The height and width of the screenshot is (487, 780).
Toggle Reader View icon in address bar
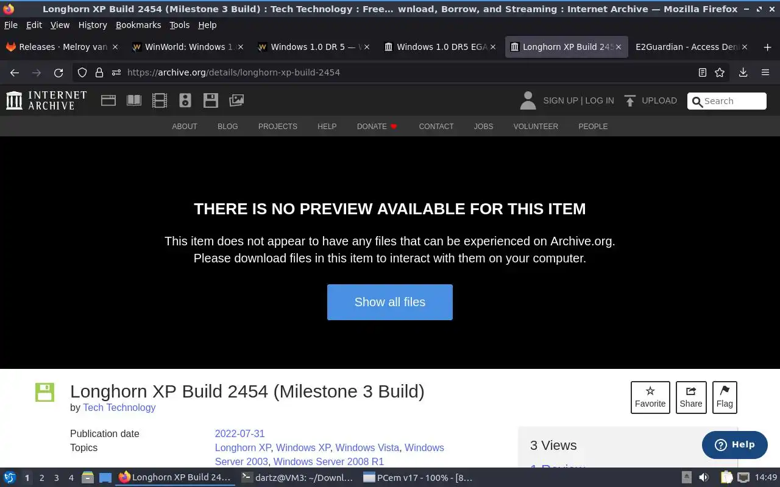coord(703,72)
